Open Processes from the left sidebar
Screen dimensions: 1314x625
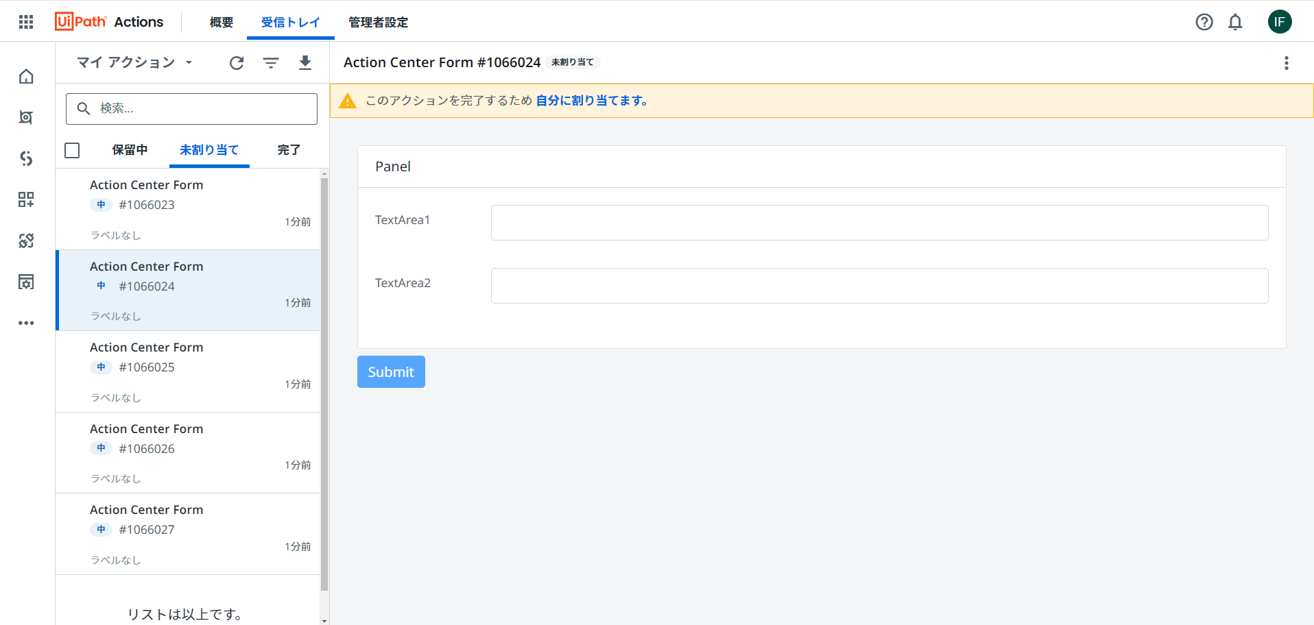click(25, 158)
